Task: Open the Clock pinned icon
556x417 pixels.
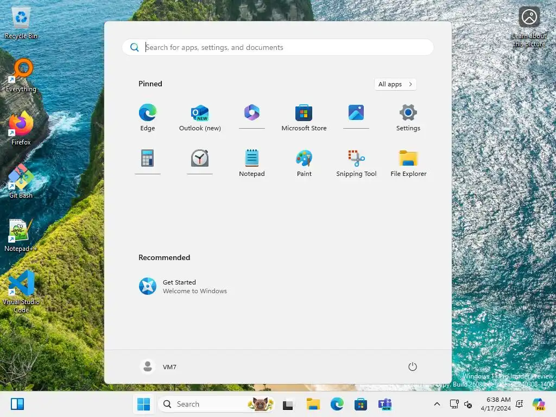Action: pyautogui.click(x=200, y=162)
